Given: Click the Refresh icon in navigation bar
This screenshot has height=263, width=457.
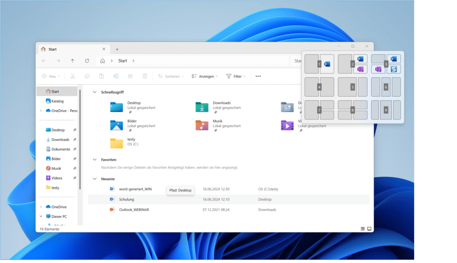Looking at the screenshot, I should (87, 61).
